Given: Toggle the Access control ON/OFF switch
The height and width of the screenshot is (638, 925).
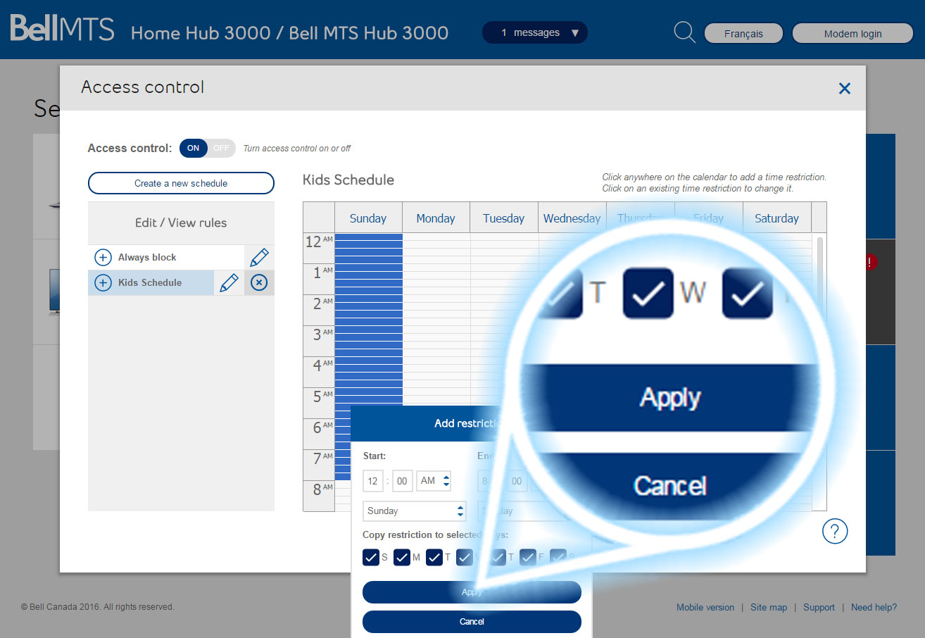Looking at the screenshot, I should coord(207,148).
